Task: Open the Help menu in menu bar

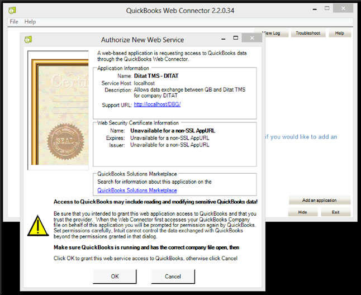Action: [30, 22]
